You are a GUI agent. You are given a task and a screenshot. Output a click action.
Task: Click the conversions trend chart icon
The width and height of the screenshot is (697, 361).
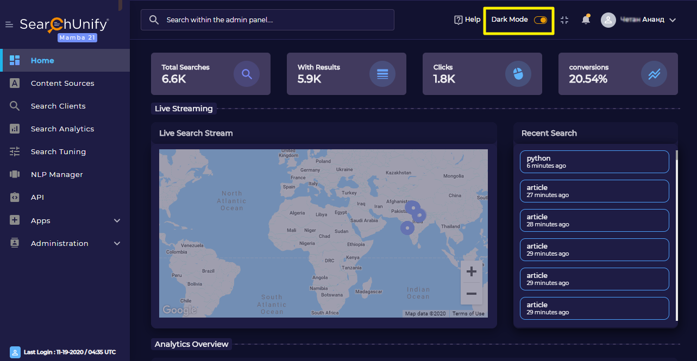tap(654, 74)
